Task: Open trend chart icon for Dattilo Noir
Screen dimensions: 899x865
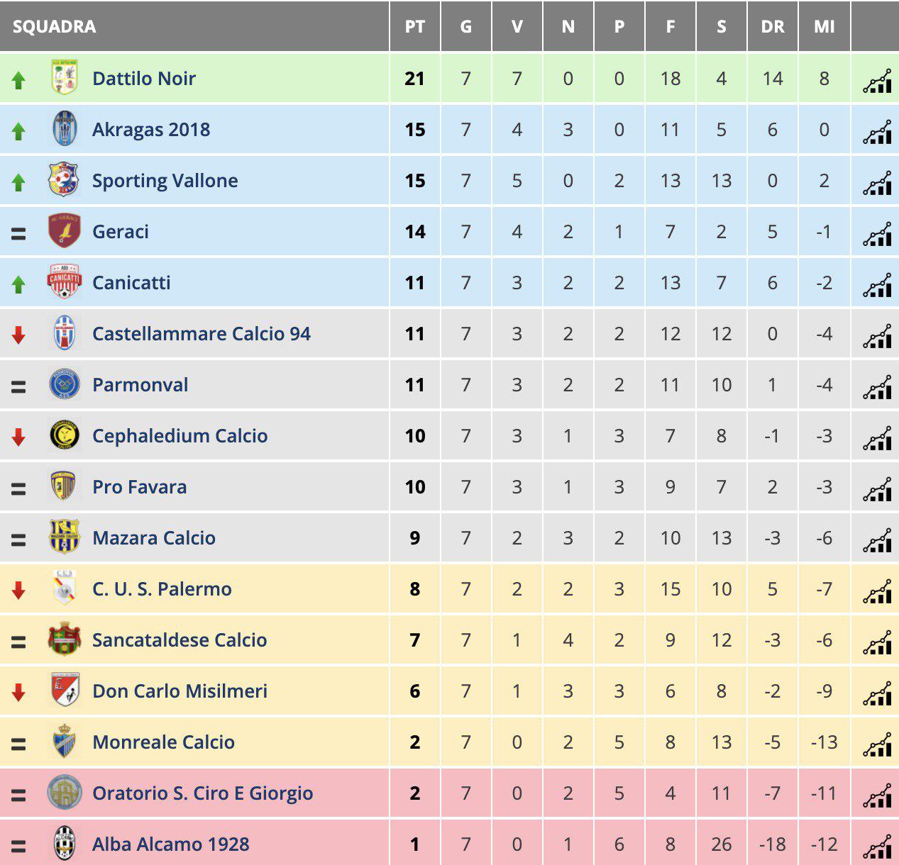Action: pos(877,81)
